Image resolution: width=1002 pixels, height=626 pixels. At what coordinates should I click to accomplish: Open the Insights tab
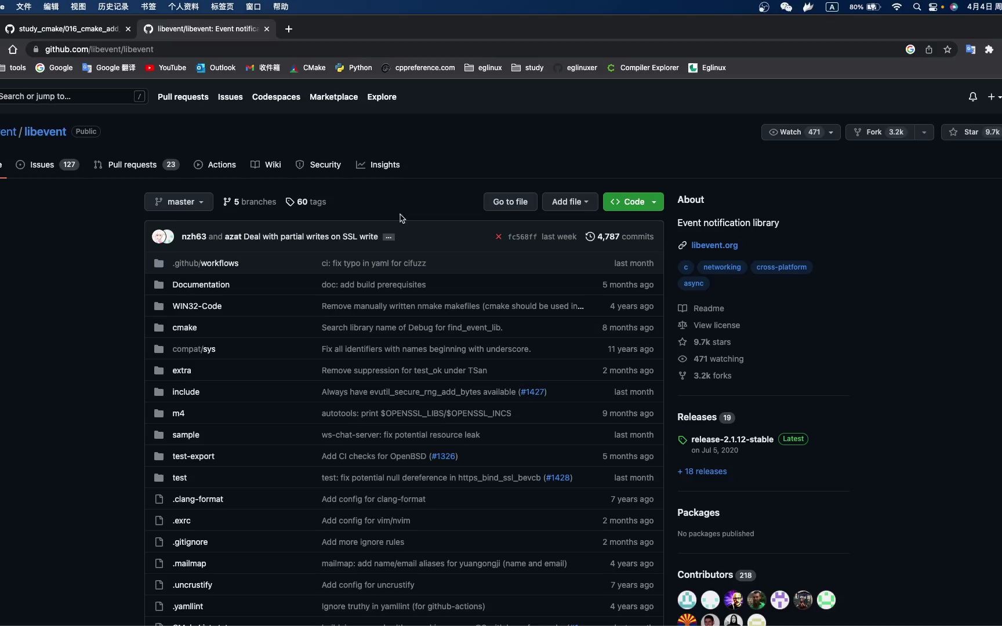click(x=377, y=165)
